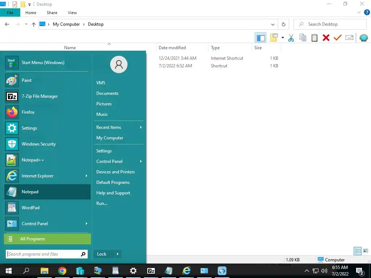Open Firefox from the Start menu

tap(47, 112)
